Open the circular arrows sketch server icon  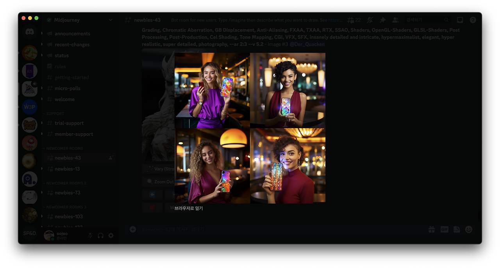point(30,197)
